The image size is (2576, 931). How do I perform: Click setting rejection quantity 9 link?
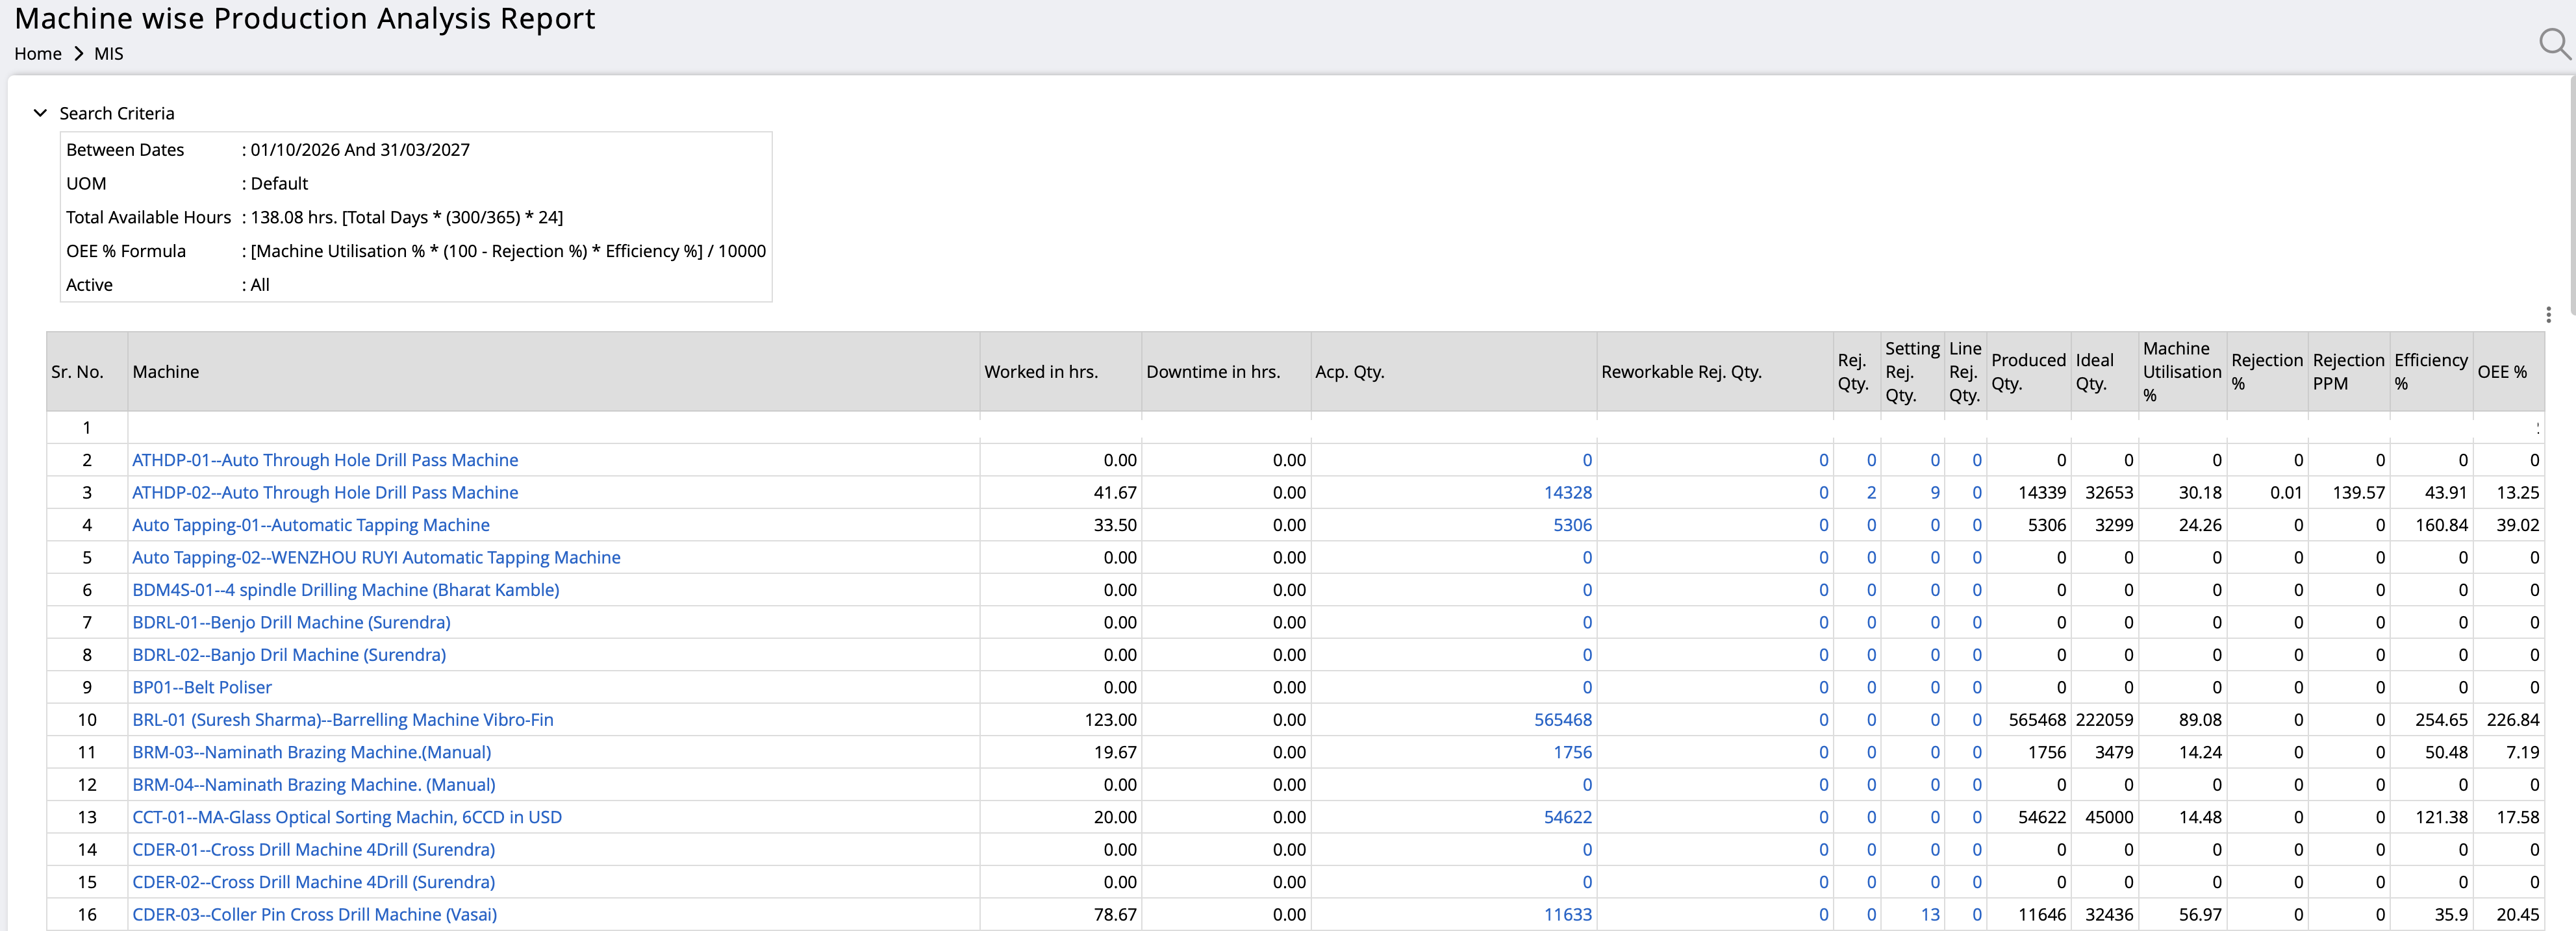[1935, 492]
